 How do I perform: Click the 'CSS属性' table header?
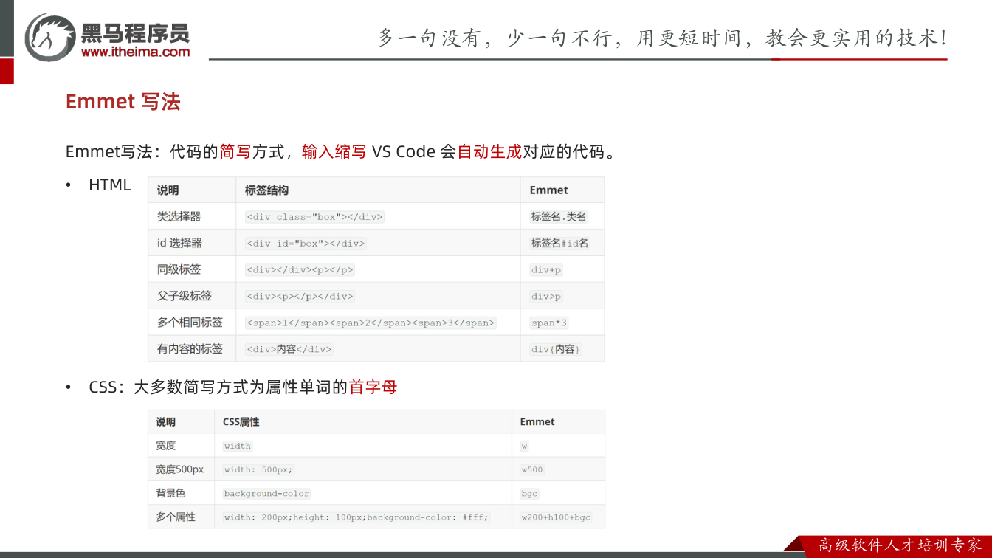241,422
